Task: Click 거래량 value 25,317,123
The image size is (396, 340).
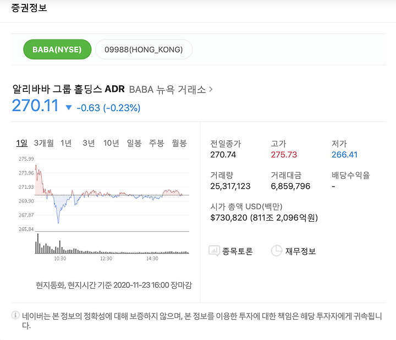Action: click(x=230, y=186)
